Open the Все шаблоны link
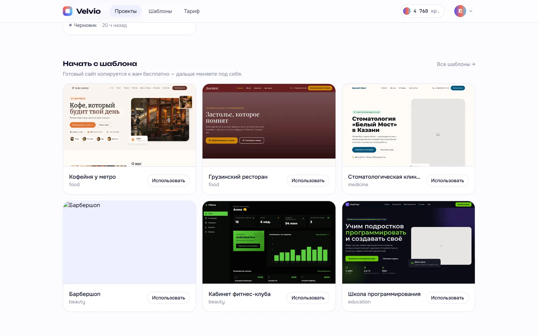This screenshot has height=336, width=538. click(x=456, y=64)
